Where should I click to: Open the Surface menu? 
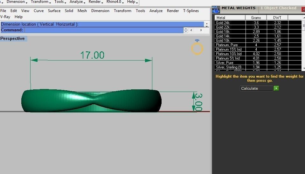tap(54, 11)
